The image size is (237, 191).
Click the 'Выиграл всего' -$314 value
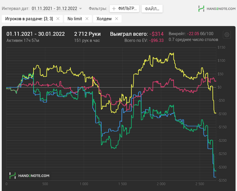coord(156,34)
